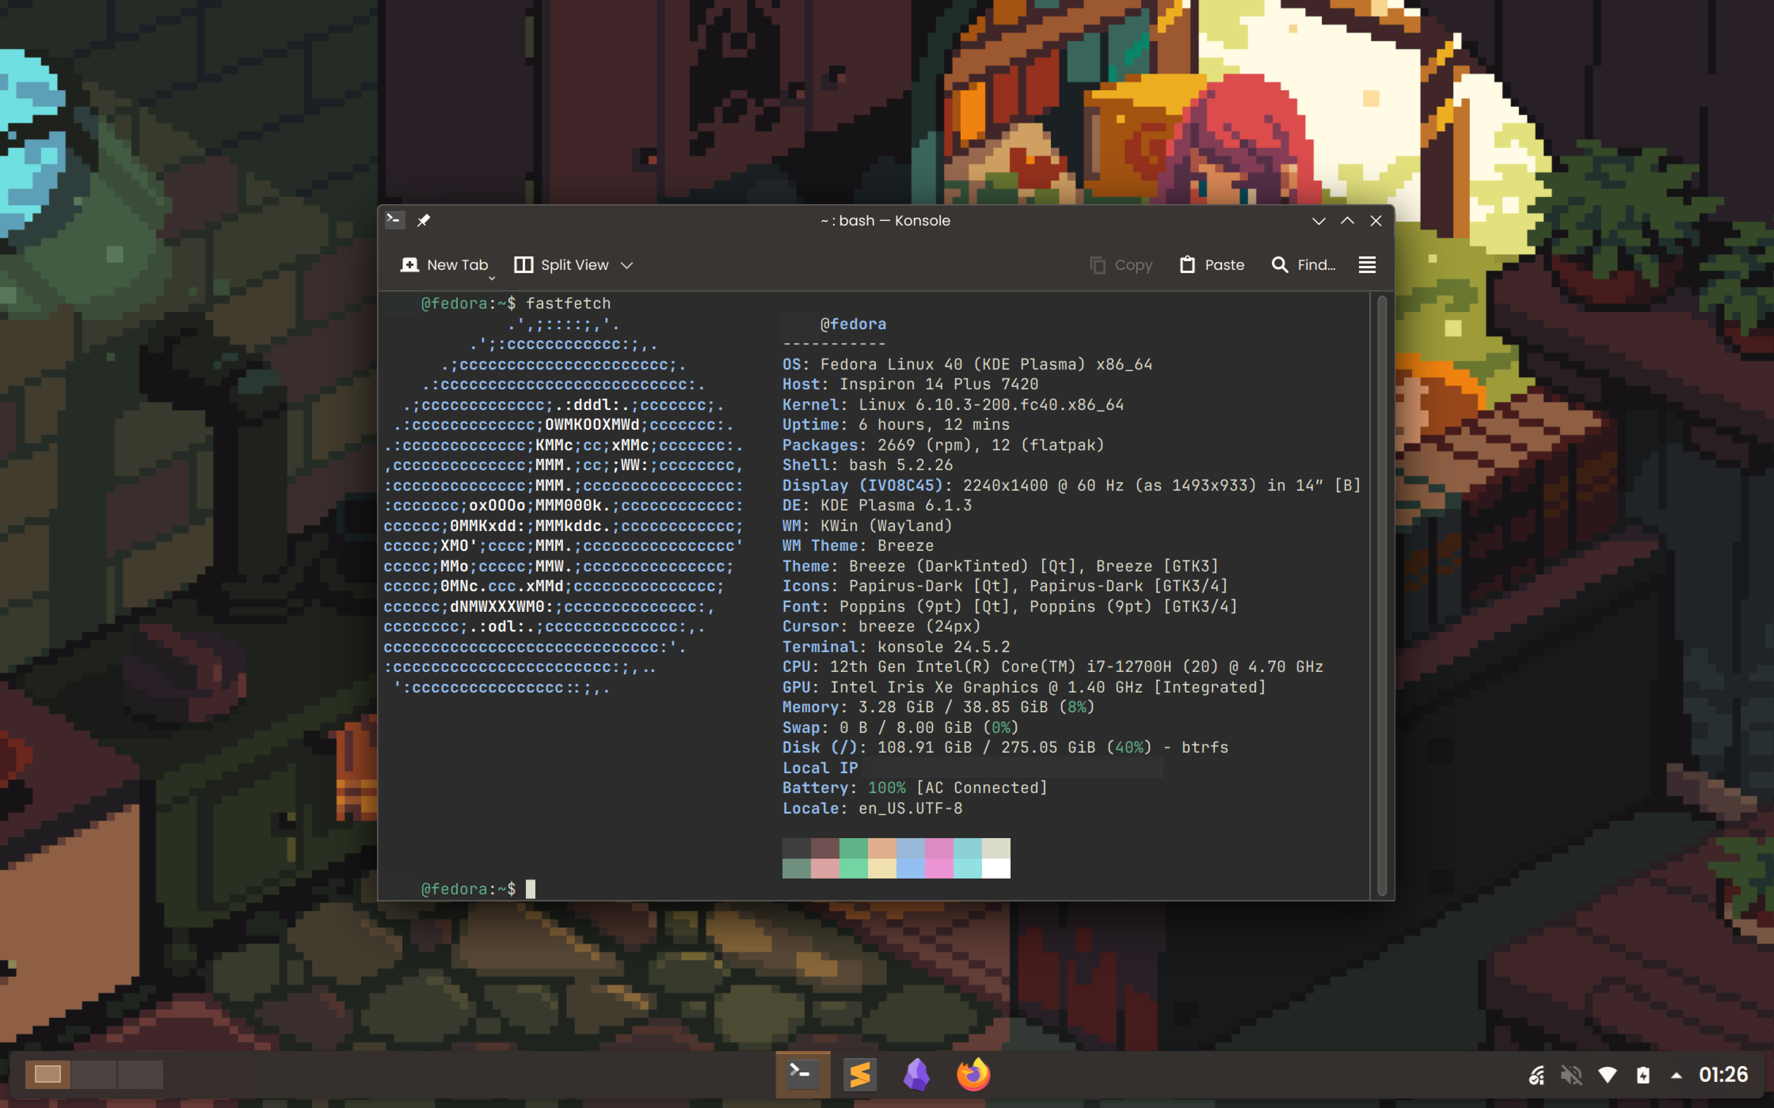Open the battery charging tray icon
The image size is (1774, 1108).
pos(1643,1075)
